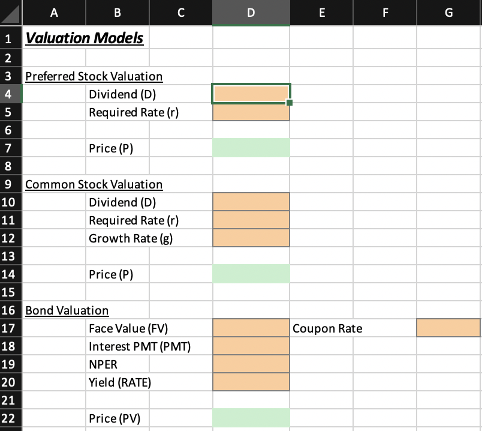
Task: Select the Face Value (FV) input cell
Action: coord(251,328)
